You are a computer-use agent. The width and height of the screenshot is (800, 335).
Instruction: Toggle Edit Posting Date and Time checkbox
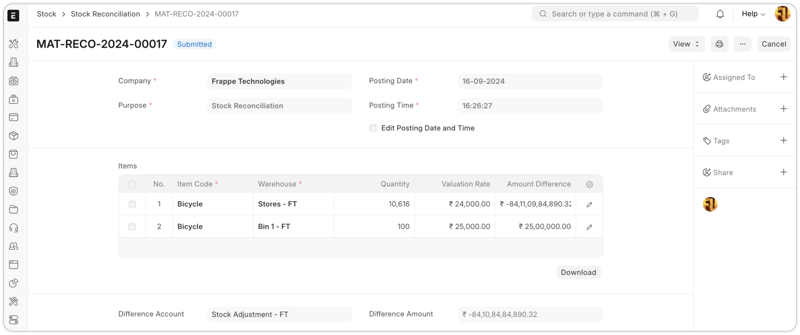373,128
